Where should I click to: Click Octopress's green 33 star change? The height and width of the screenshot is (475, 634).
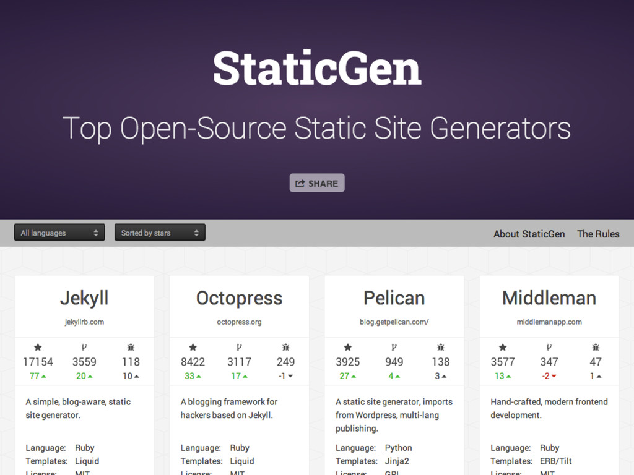pos(193,376)
